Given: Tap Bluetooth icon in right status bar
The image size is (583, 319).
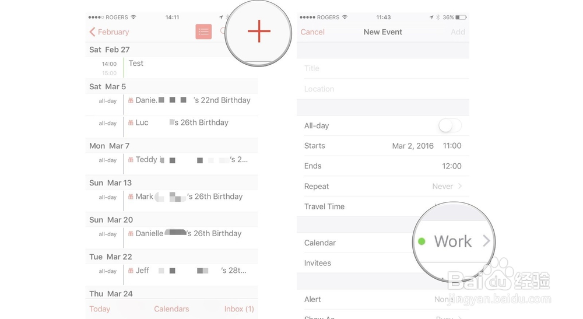Looking at the screenshot, I should point(438,17).
